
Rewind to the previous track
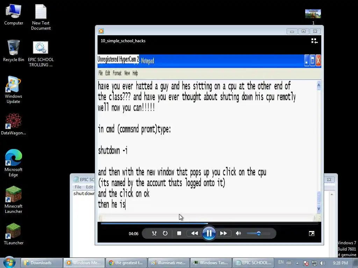point(194,233)
